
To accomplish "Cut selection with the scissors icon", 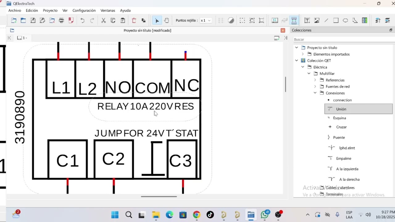I will point(103,20).
